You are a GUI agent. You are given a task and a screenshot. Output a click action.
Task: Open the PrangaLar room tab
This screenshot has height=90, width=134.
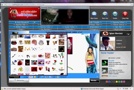pyautogui.click(x=94, y=29)
